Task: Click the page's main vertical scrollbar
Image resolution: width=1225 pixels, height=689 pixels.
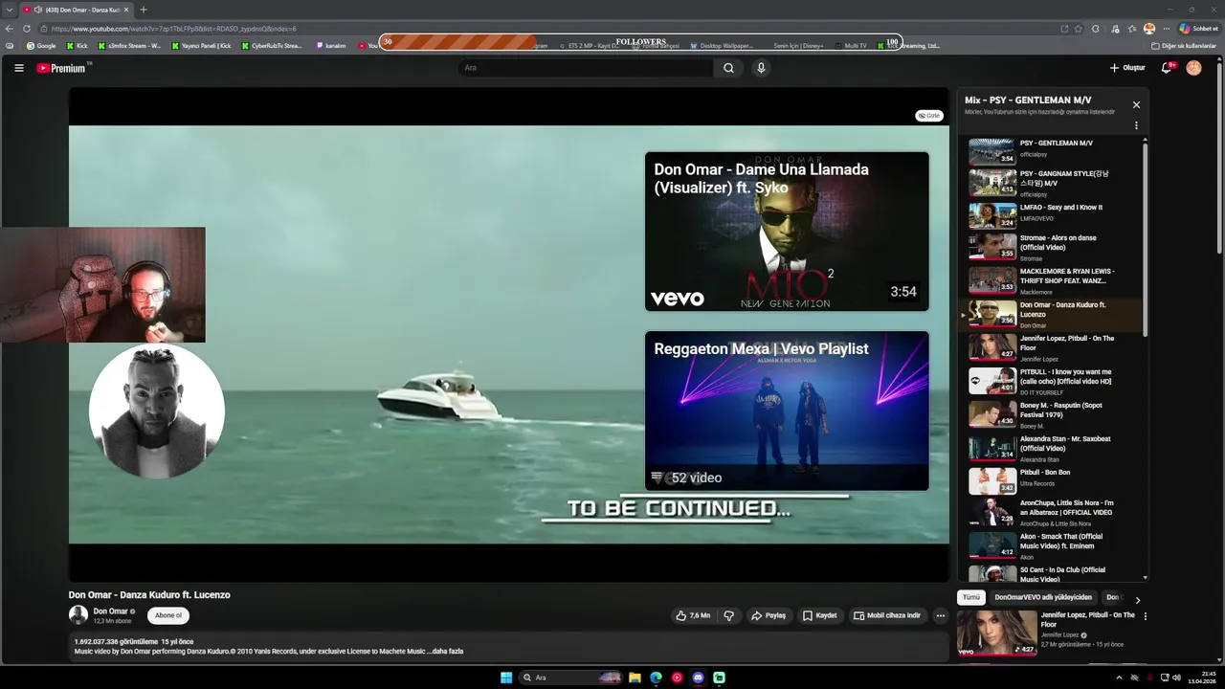Action: [x=1218, y=158]
